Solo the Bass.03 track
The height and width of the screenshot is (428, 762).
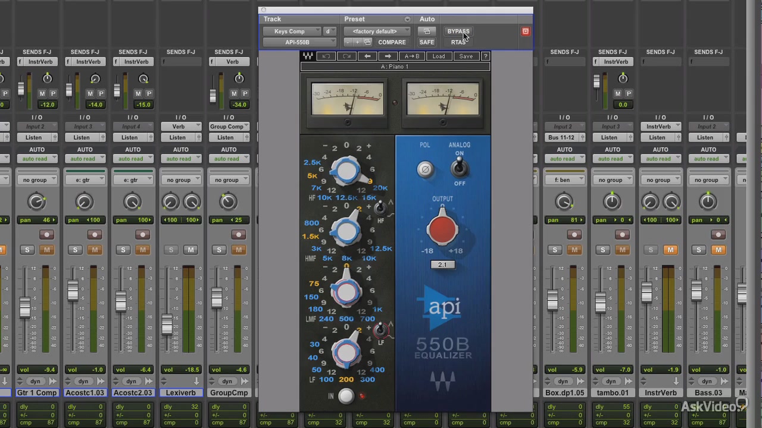[699, 250]
